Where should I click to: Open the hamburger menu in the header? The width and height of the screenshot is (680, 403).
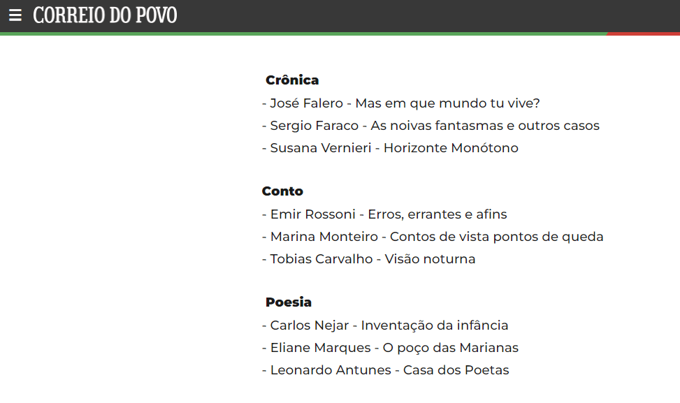[x=15, y=15]
